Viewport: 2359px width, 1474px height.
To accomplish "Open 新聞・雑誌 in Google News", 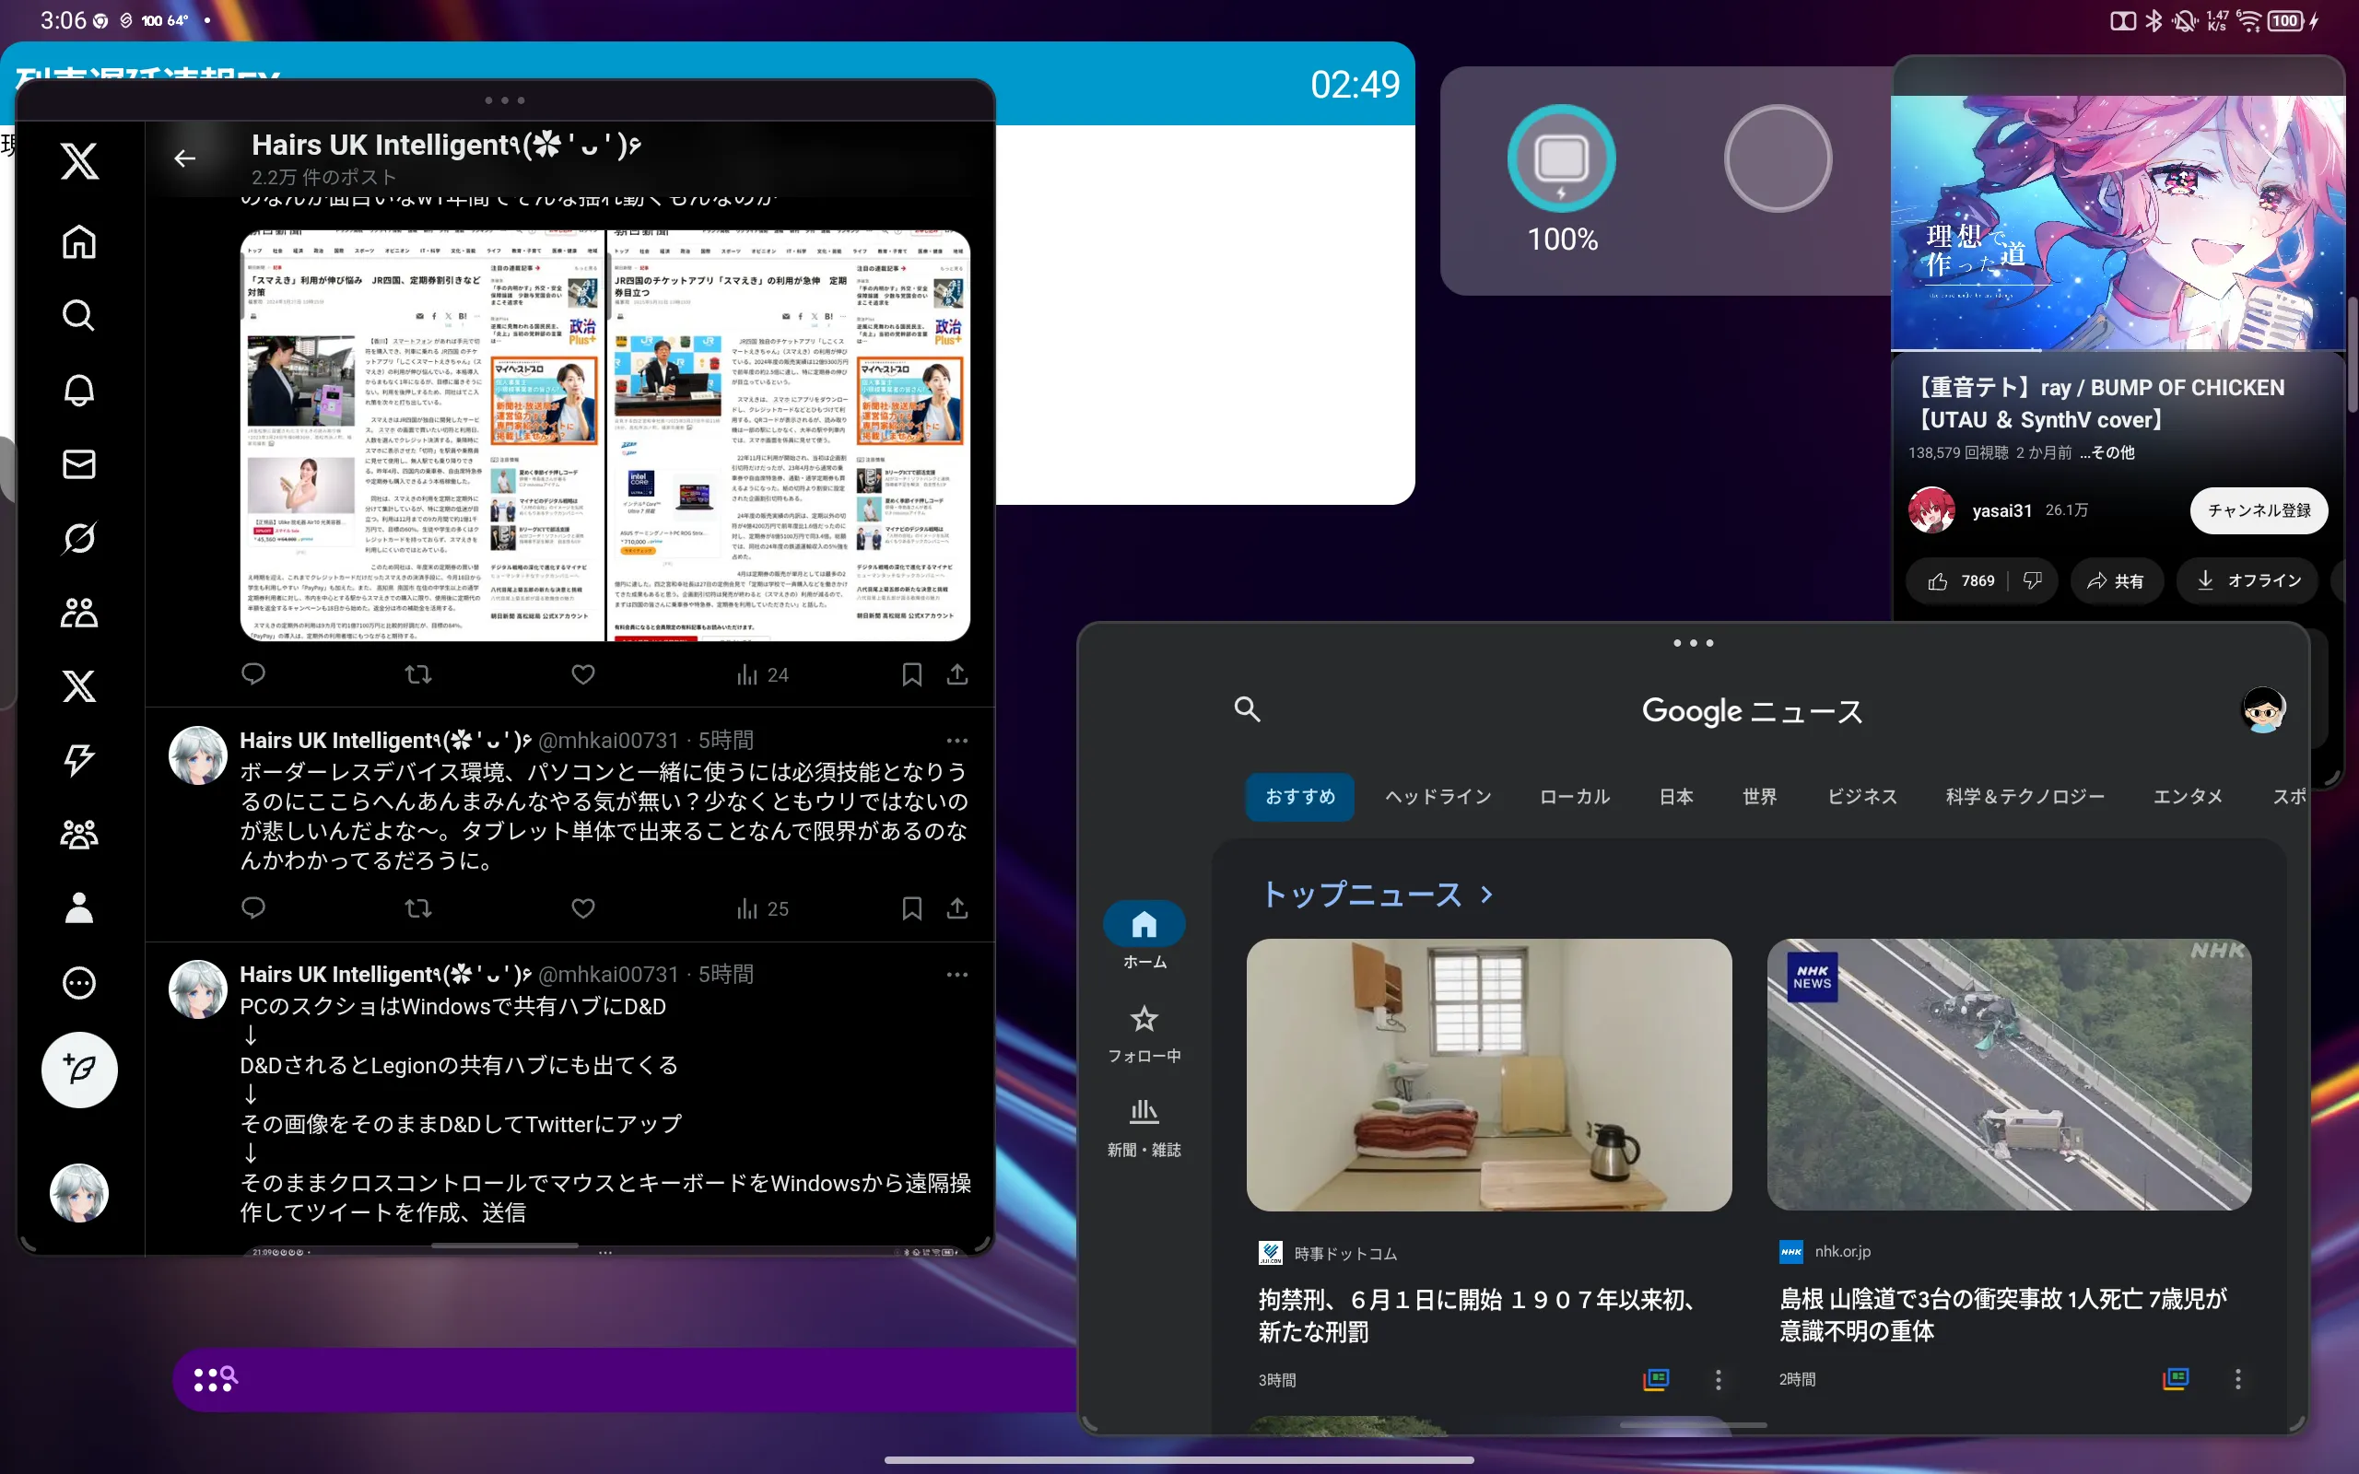I will [x=1144, y=1128].
